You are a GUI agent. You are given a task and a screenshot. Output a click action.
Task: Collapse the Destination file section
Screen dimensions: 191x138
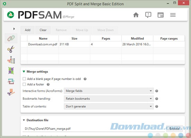coord(24,120)
